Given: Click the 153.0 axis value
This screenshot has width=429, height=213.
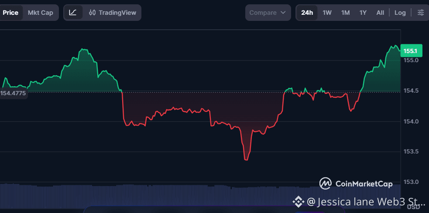Looking at the screenshot, I should (x=411, y=182).
